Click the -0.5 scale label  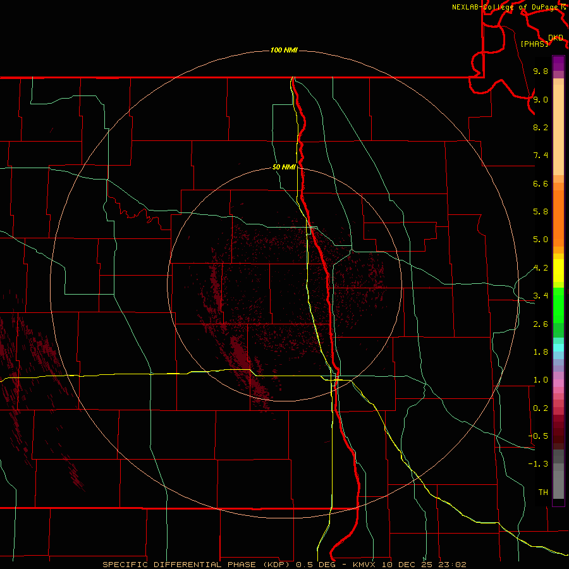tap(538, 436)
